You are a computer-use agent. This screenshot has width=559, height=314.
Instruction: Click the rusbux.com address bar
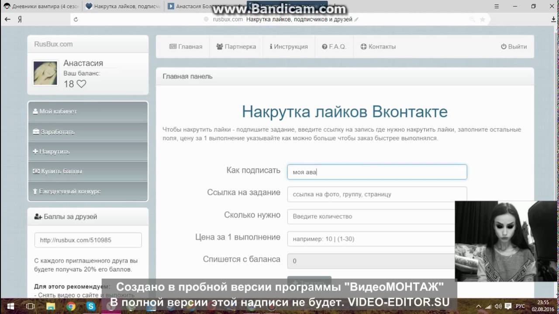pyautogui.click(x=279, y=19)
